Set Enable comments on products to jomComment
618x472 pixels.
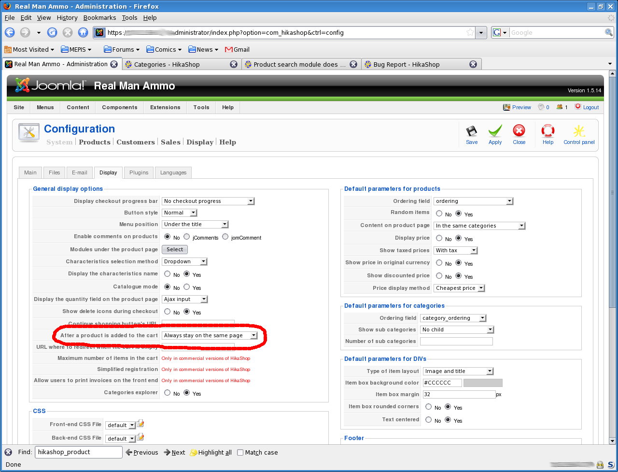[x=225, y=237]
